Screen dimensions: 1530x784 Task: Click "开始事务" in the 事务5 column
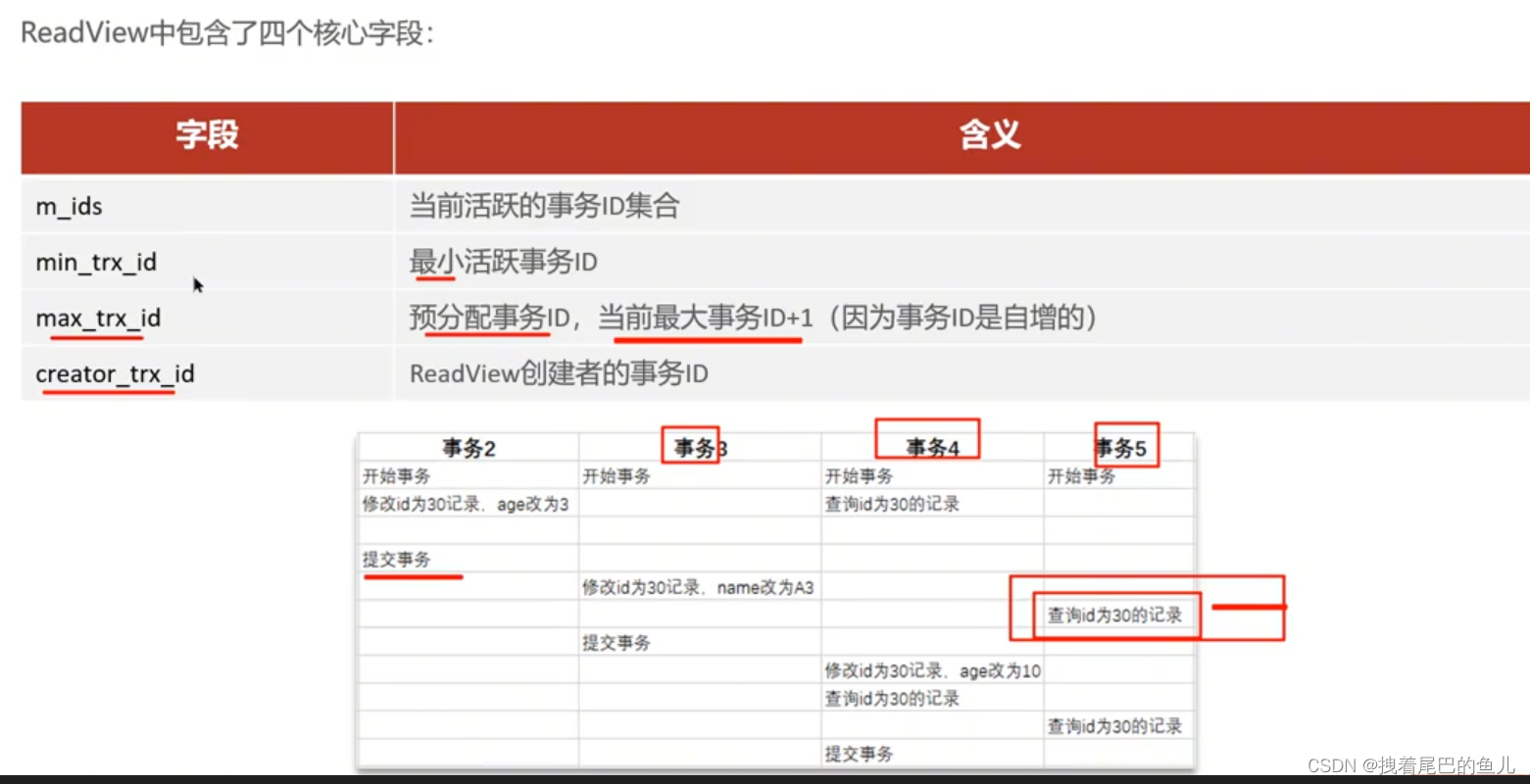(x=1081, y=476)
